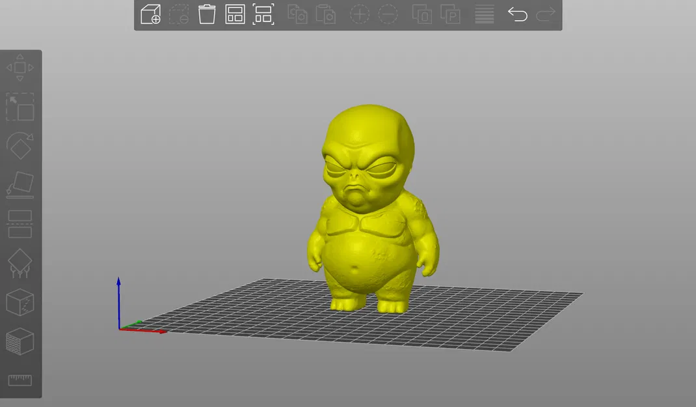This screenshot has width=696, height=407.
Task: Open the measurement ruler tool
Action: pos(20,381)
